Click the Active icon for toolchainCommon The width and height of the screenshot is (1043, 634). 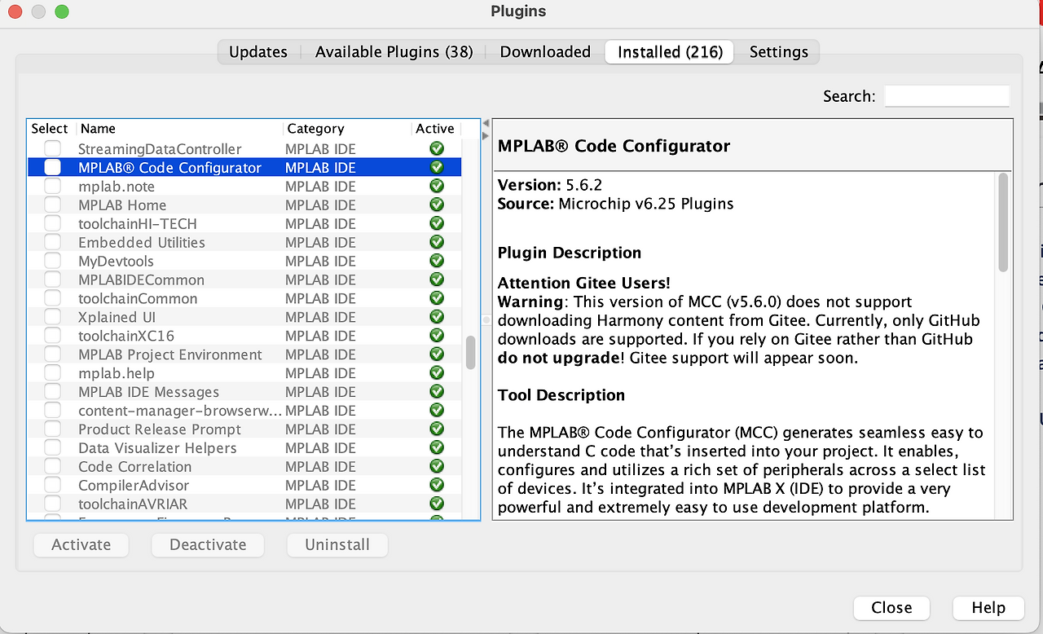tap(437, 298)
